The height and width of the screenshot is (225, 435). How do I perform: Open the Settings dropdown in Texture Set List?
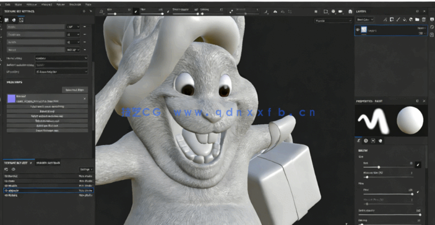86,169
